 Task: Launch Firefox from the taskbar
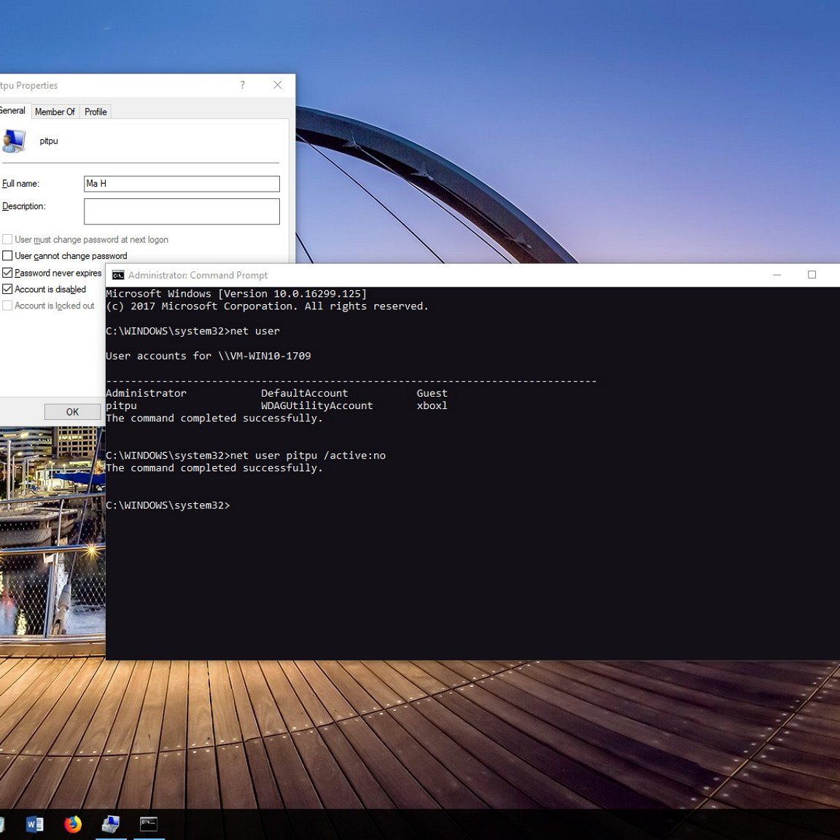click(73, 824)
